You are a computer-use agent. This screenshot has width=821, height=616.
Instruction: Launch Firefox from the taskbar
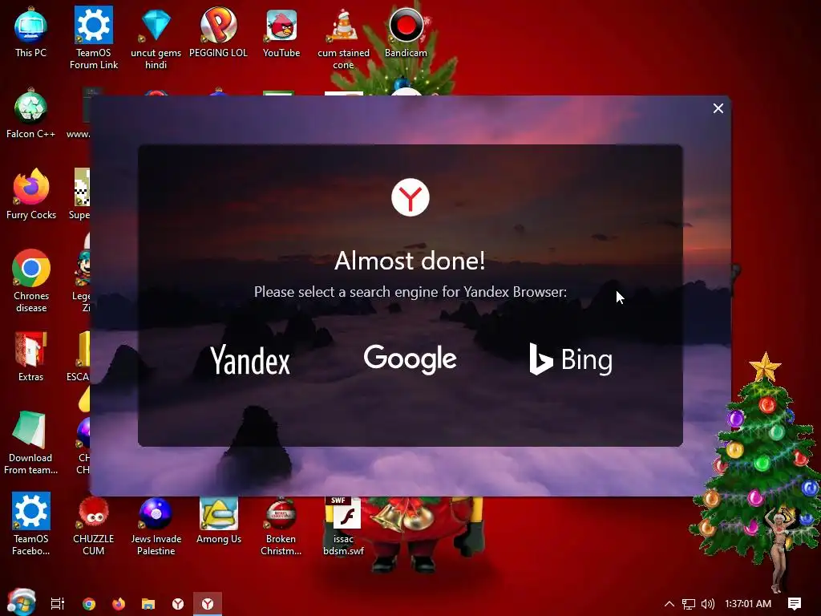[x=119, y=604]
